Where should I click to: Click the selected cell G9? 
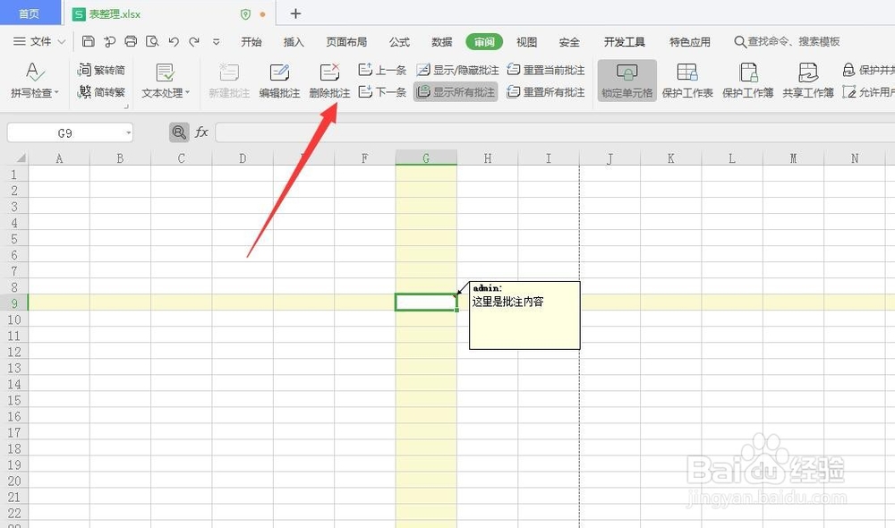tap(426, 302)
